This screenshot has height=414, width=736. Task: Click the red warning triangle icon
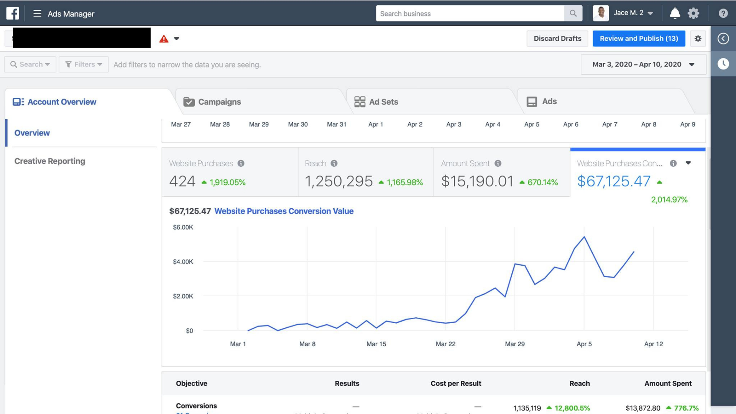click(164, 39)
